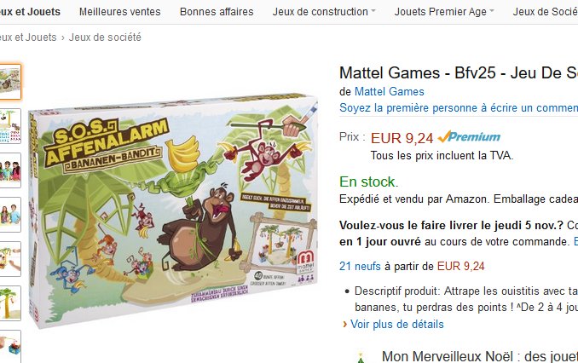Select the third thumbnail showing children playing
The width and height of the screenshot is (578, 363).
tap(10, 170)
